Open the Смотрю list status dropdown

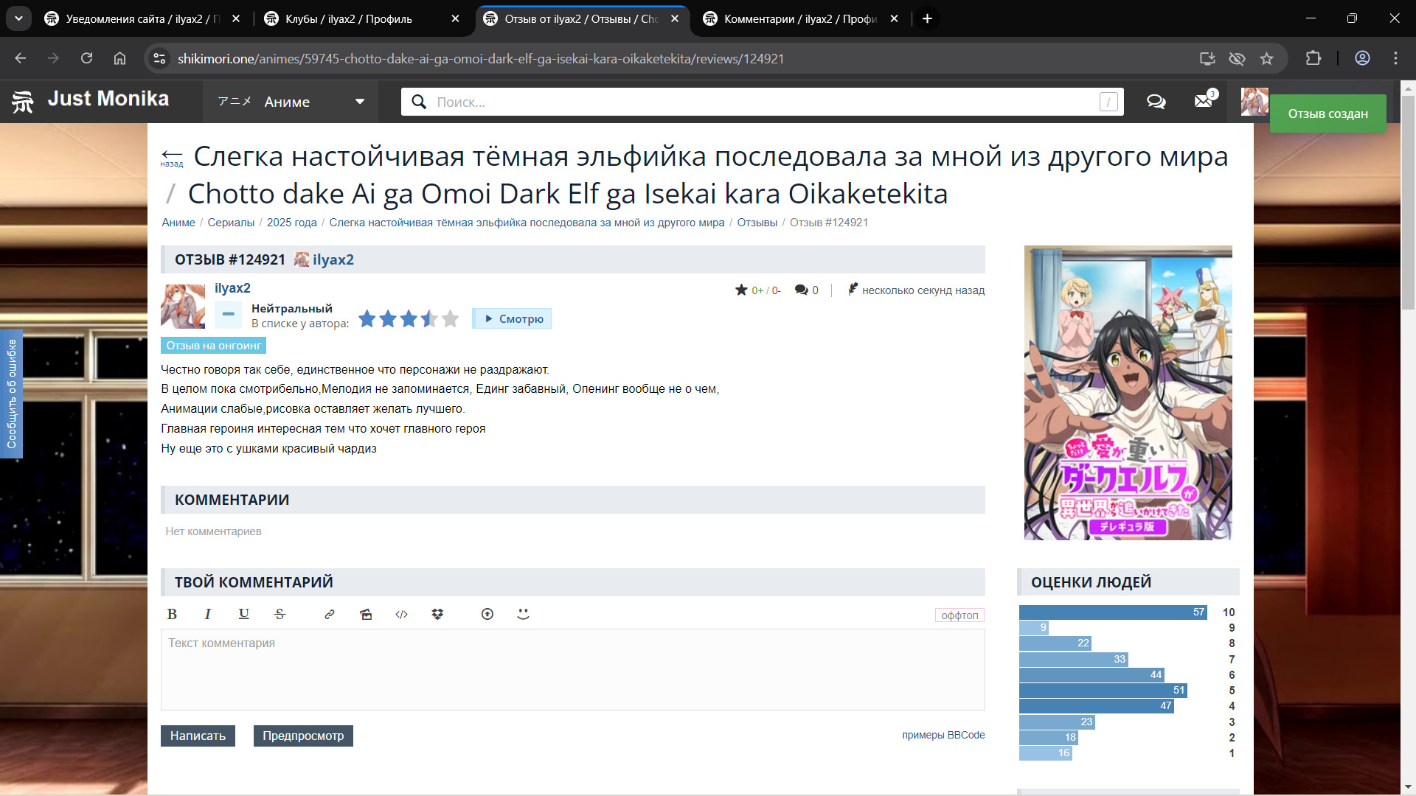click(512, 318)
